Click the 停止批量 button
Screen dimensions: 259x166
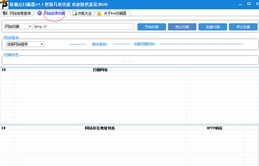(243, 27)
